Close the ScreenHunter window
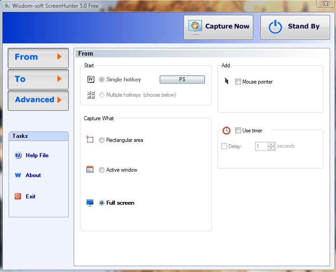 [x=326, y=4]
